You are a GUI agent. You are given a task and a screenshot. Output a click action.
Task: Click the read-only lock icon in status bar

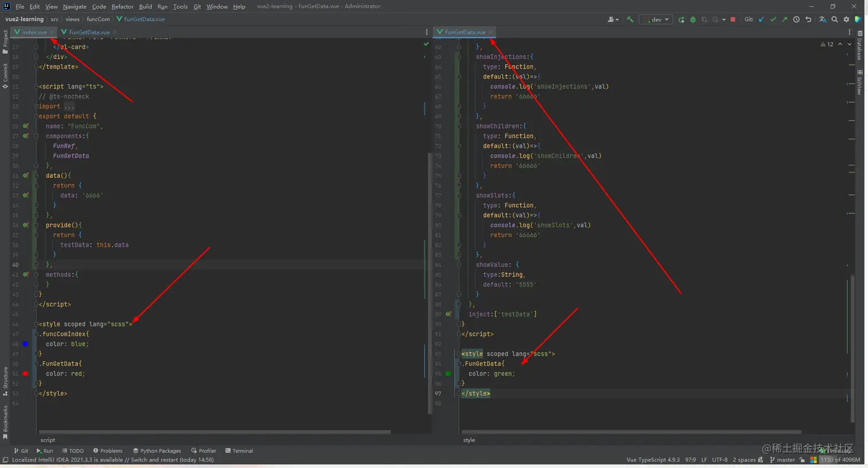(802, 460)
